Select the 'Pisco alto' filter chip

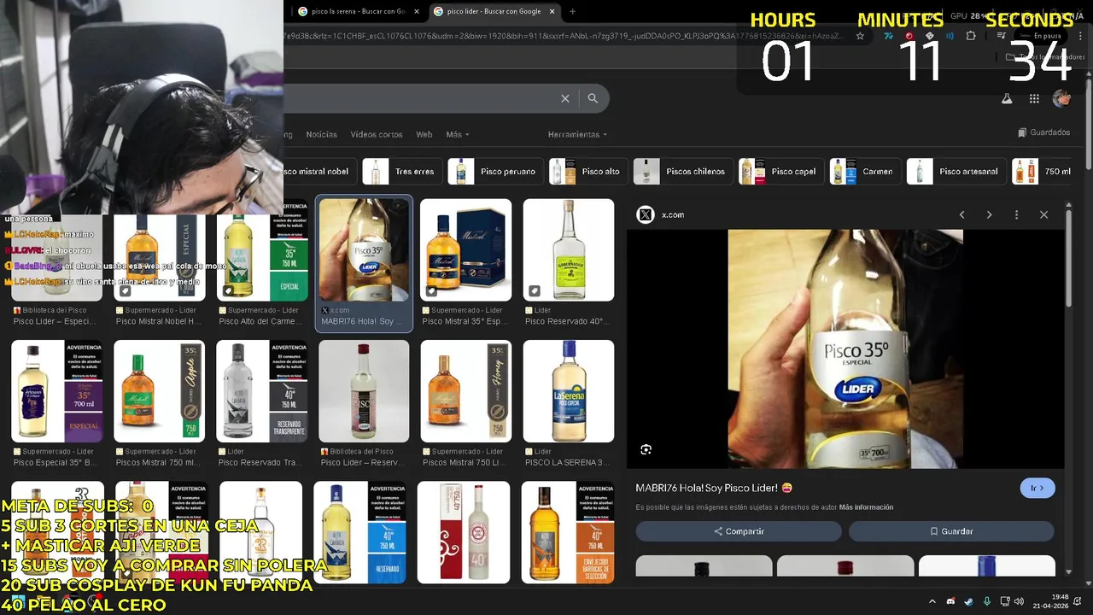(588, 171)
